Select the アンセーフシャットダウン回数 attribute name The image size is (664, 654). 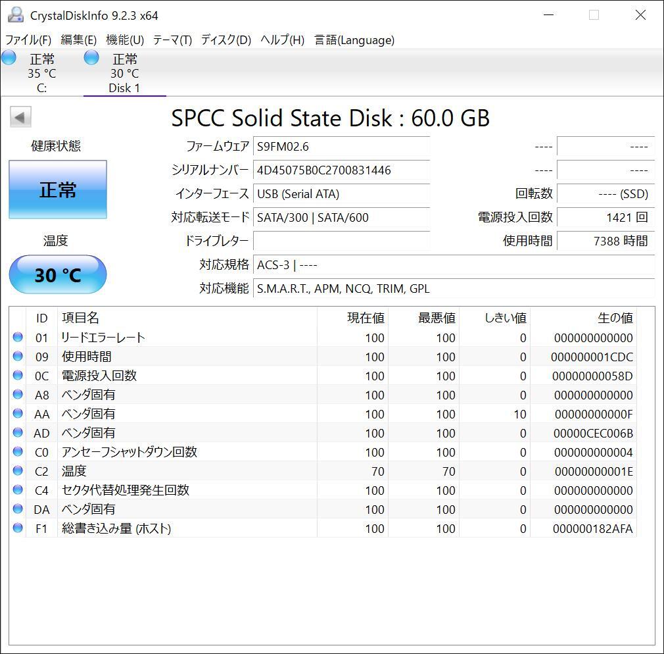129,452
